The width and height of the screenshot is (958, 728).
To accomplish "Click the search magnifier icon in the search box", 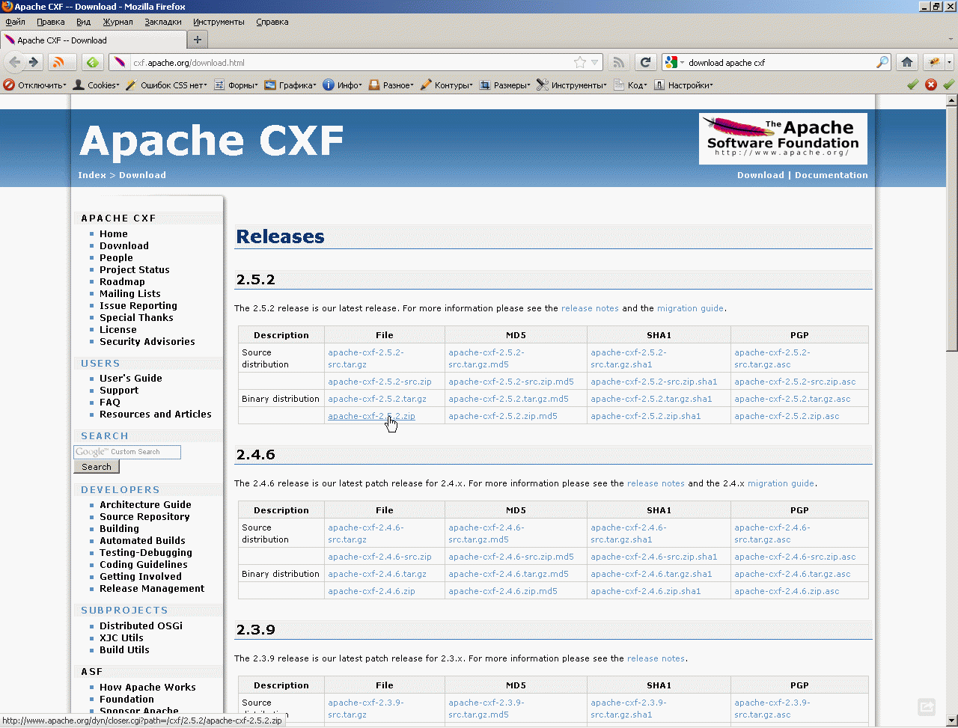I will [883, 62].
